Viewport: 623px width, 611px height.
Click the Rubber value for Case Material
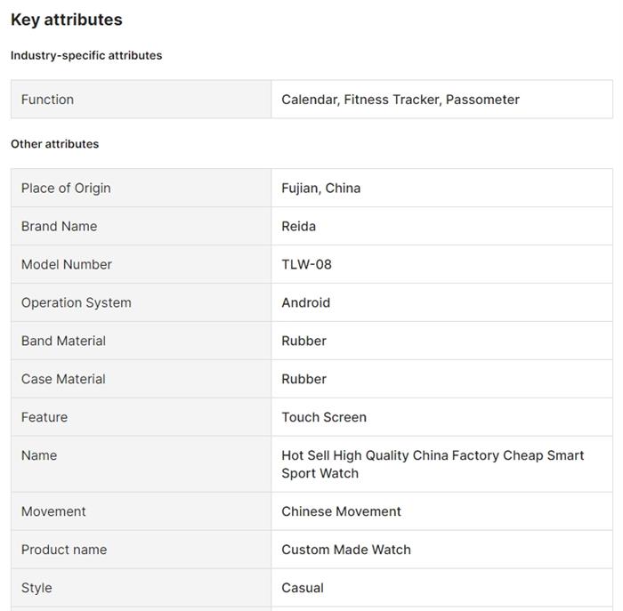(304, 379)
